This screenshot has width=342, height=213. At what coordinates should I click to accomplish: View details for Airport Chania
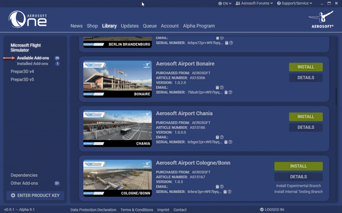tap(306, 127)
